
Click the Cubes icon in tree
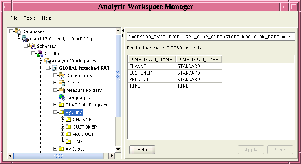[62, 83]
